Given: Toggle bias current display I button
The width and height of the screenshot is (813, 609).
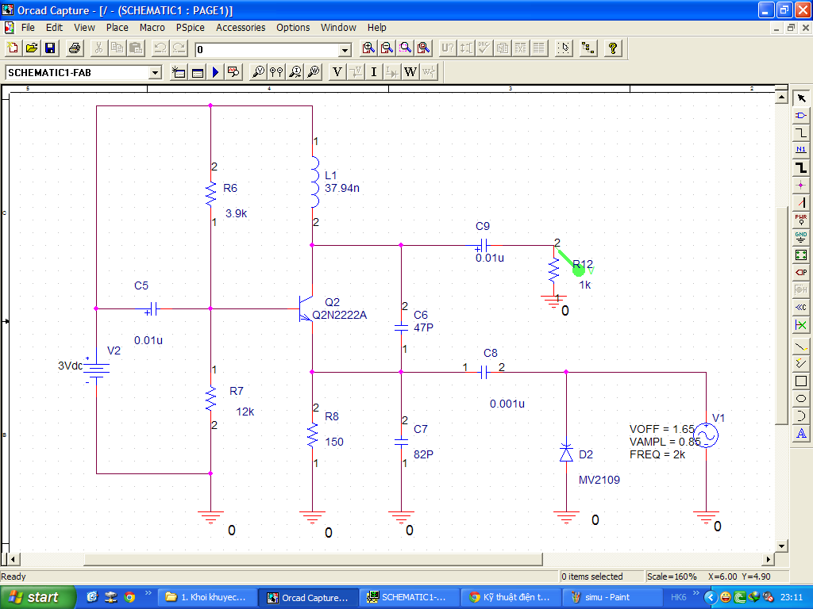Looking at the screenshot, I should (x=374, y=72).
